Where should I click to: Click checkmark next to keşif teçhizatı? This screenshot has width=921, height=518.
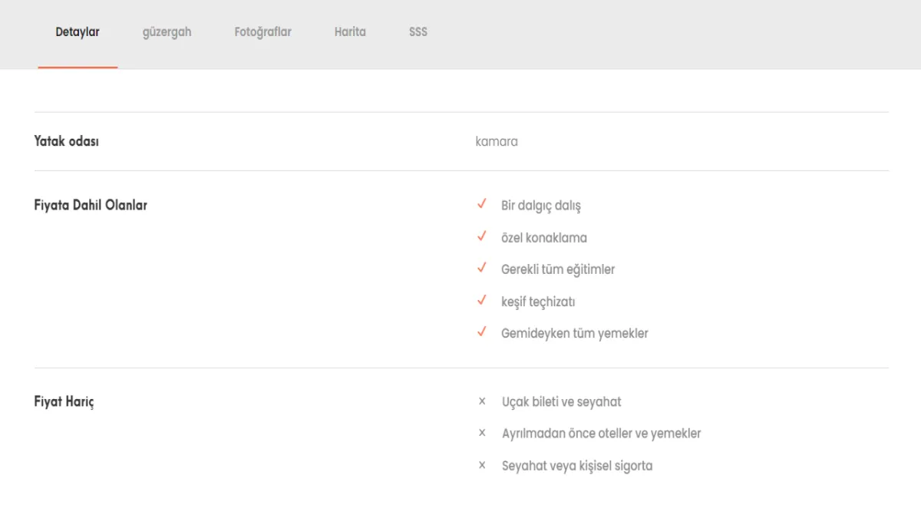click(482, 301)
